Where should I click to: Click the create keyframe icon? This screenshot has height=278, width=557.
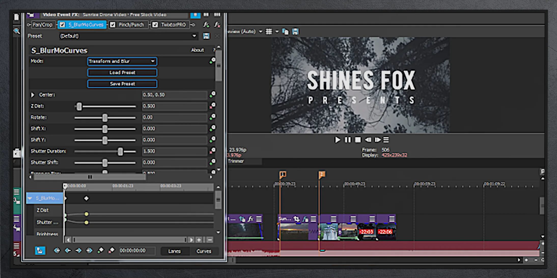[101, 251]
